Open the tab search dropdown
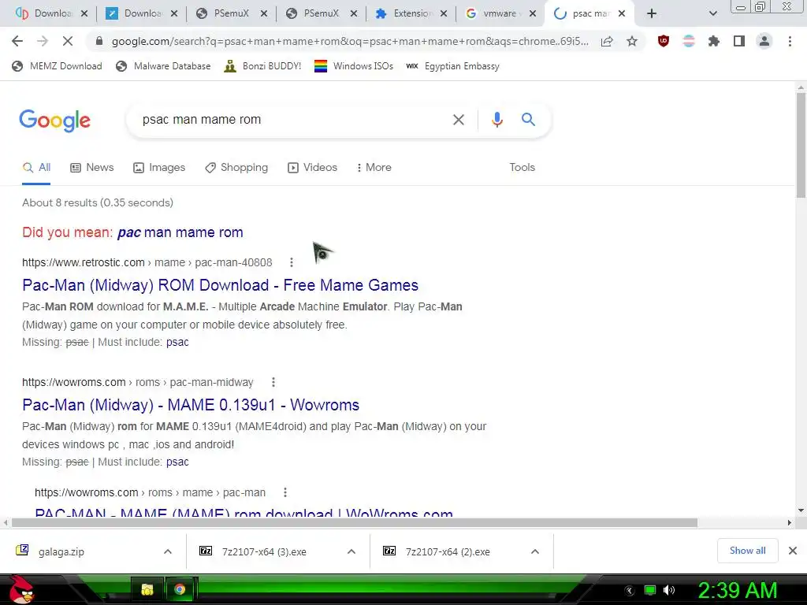The image size is (807, 605). click(712, 14)
